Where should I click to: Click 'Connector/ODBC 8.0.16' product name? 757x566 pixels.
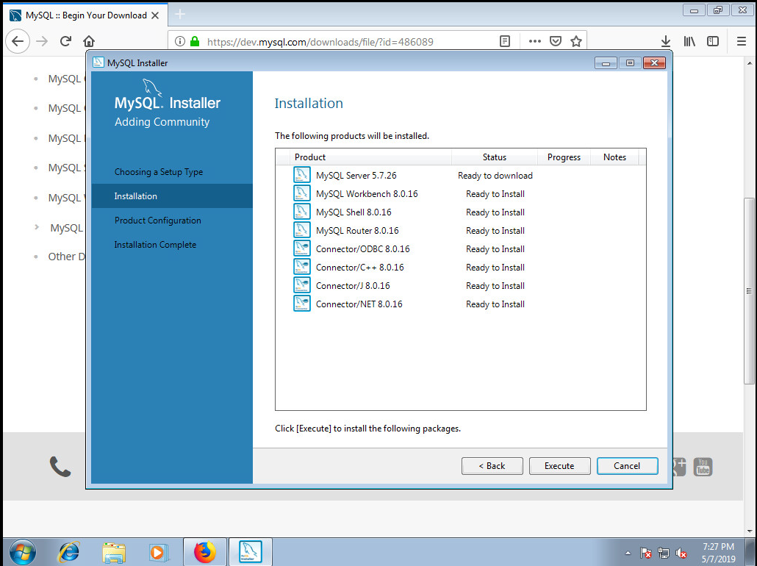point(362,248)
